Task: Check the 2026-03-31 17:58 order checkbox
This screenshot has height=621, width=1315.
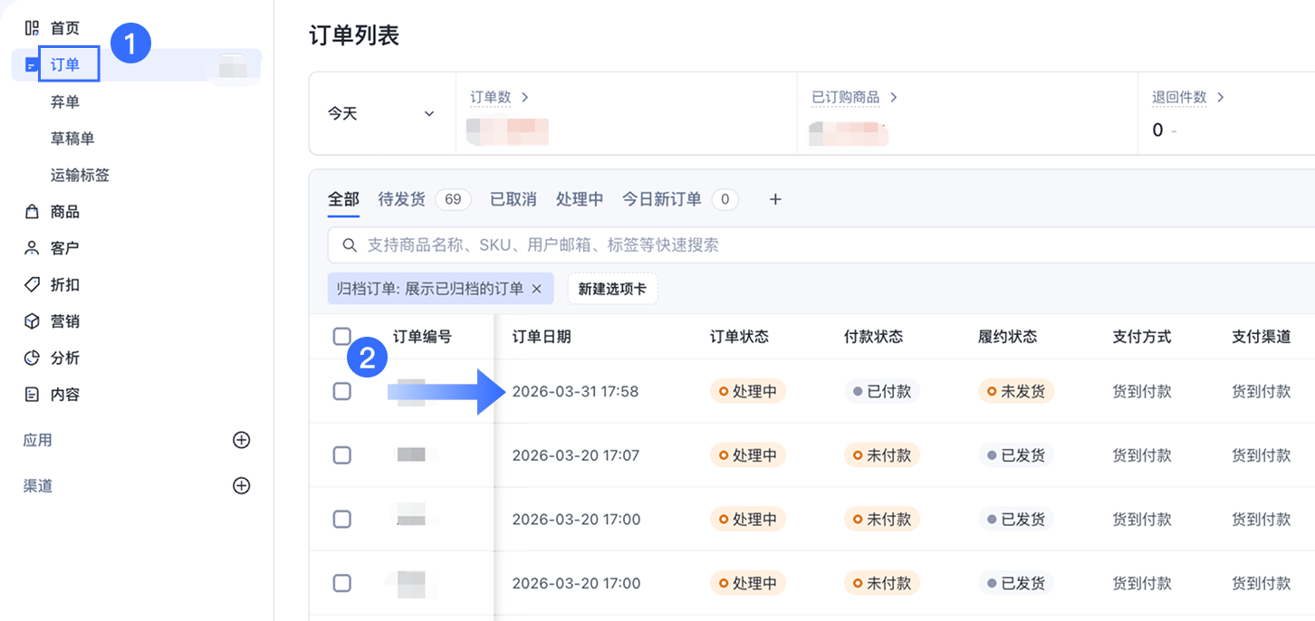Action: (x=341, y=391)
